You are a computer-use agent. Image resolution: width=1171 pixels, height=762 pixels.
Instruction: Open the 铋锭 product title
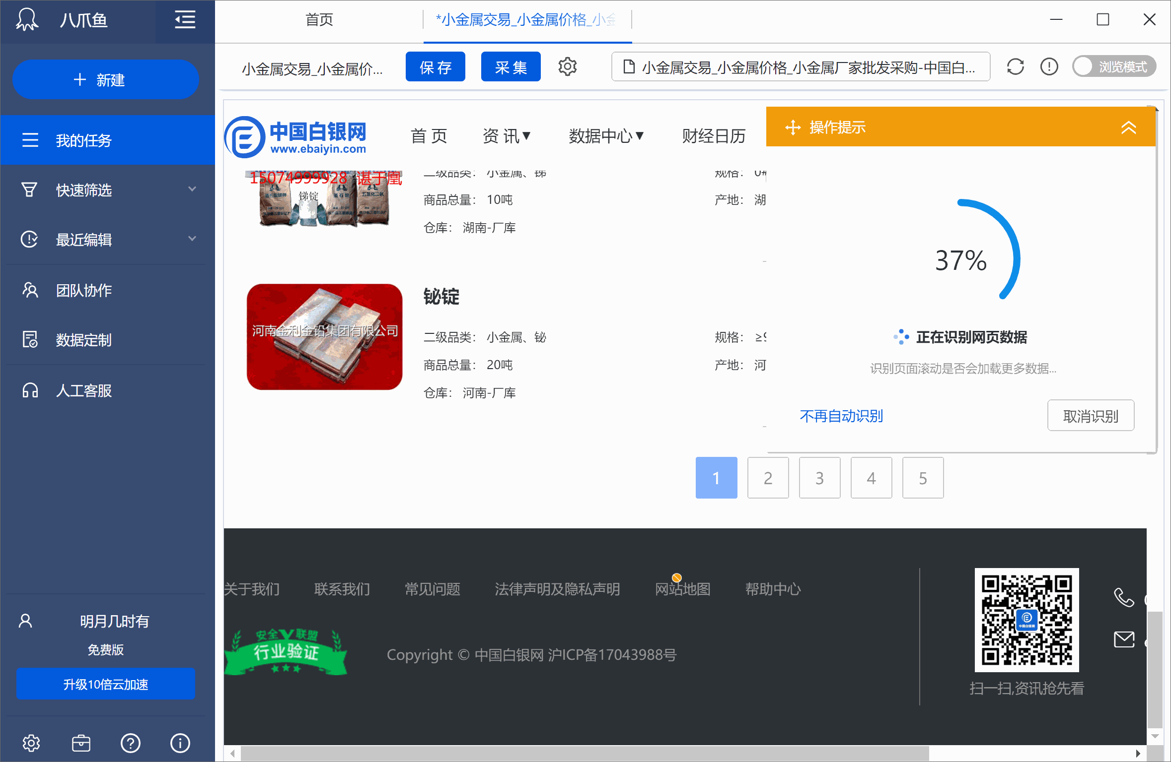pyautogui.click(x=441, y=297)
